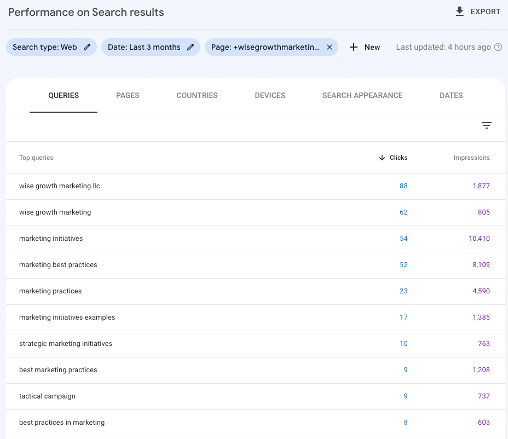Image resolution: width=508 pixels, height=439 pixels.
Task: Click the 603 impressions value
Action: click(x=484, y=422)
